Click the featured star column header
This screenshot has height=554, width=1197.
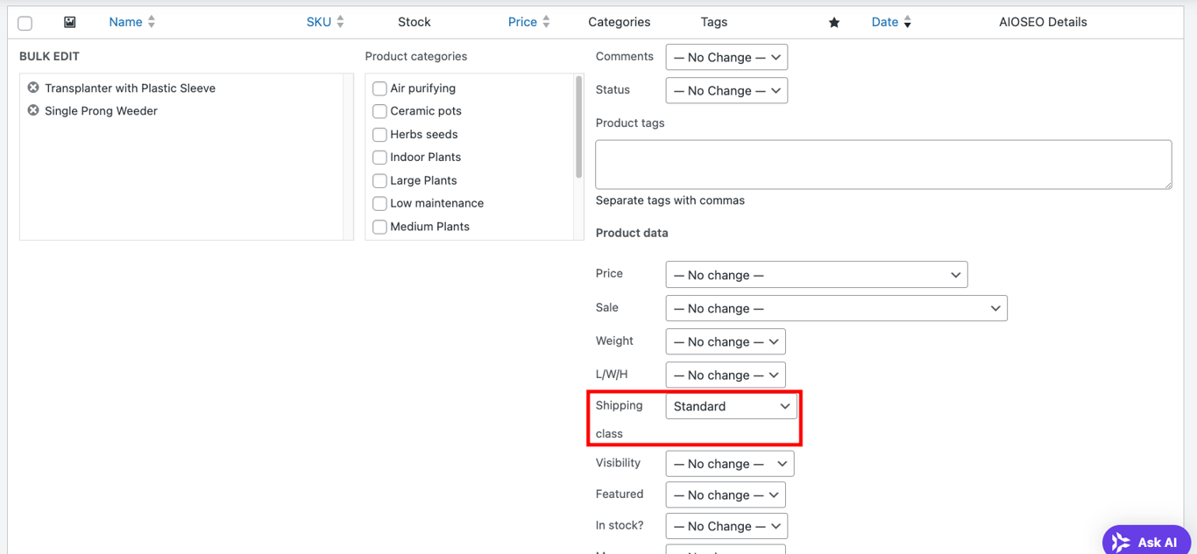(833, 21)
